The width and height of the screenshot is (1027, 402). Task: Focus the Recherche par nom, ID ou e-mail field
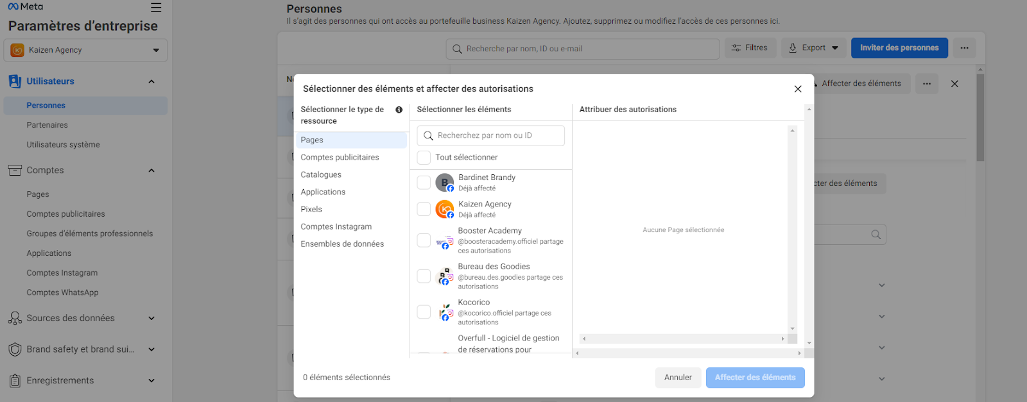[583, 49]
